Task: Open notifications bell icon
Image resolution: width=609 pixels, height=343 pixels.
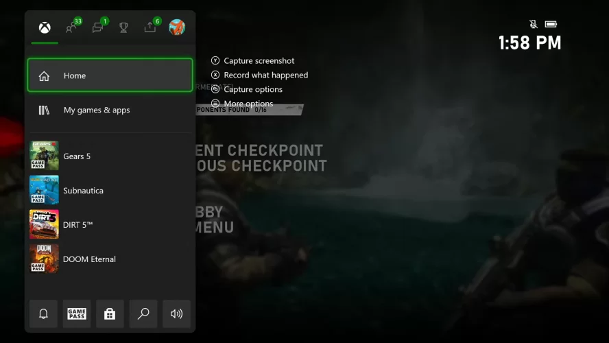Action: tap(43, 314)
